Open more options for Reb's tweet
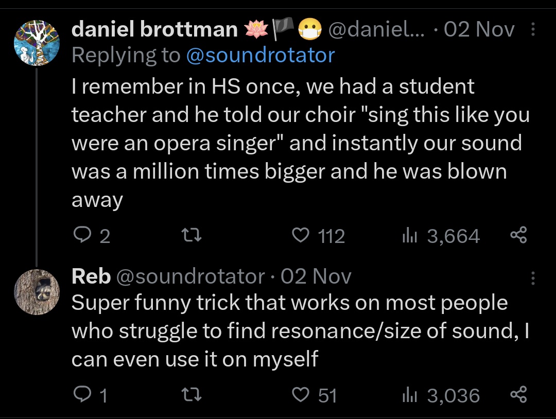Viewport: 556px width, 419px height. tap(533, 278)
